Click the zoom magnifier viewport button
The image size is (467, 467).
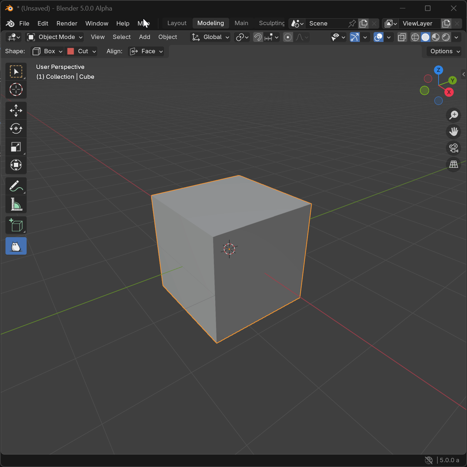[x=454, y=115]
